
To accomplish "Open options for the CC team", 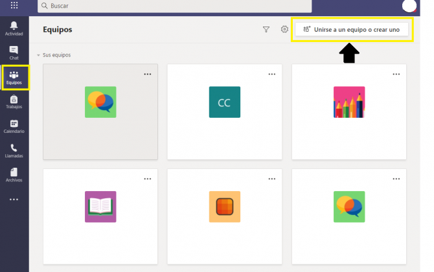I will [x=272, y=74].
